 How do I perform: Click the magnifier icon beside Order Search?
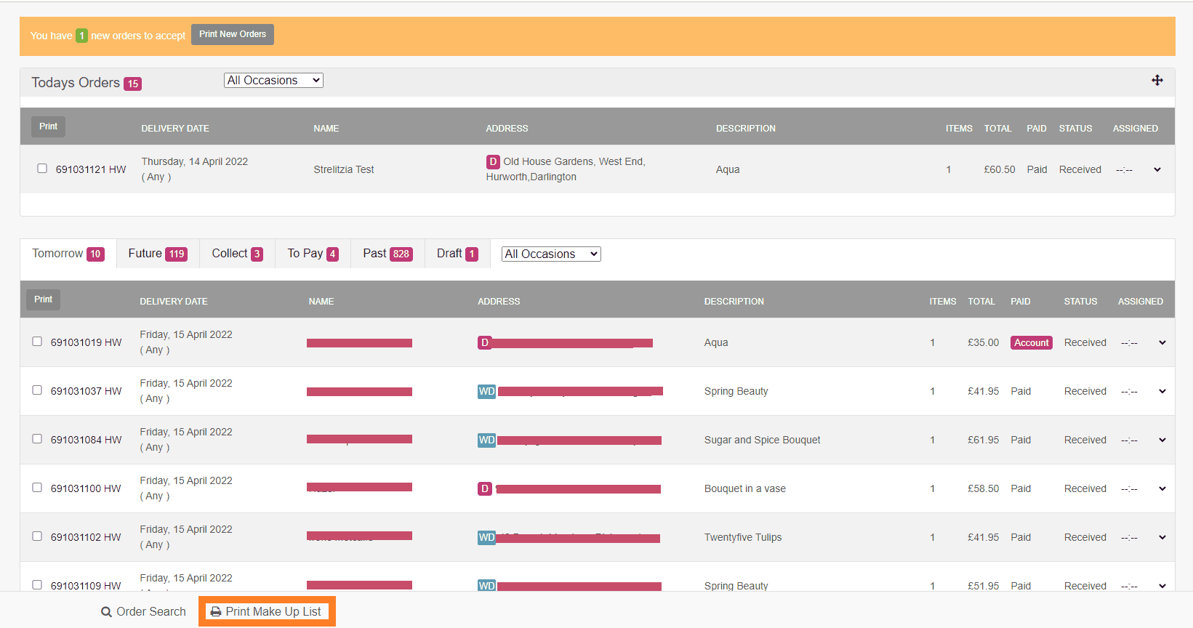coord(106,612)
